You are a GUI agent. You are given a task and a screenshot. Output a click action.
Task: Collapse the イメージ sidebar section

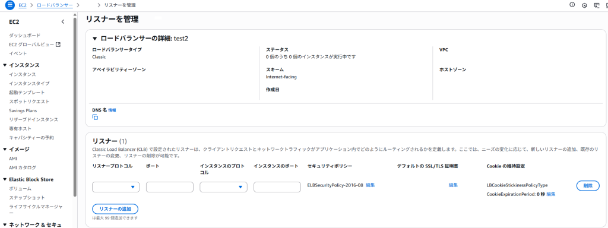click(x=5, y=149)
